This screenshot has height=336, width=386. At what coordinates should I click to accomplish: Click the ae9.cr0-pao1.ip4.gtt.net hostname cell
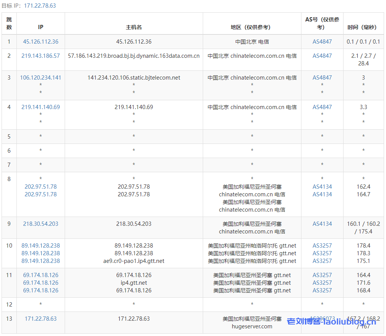(134, 261)
